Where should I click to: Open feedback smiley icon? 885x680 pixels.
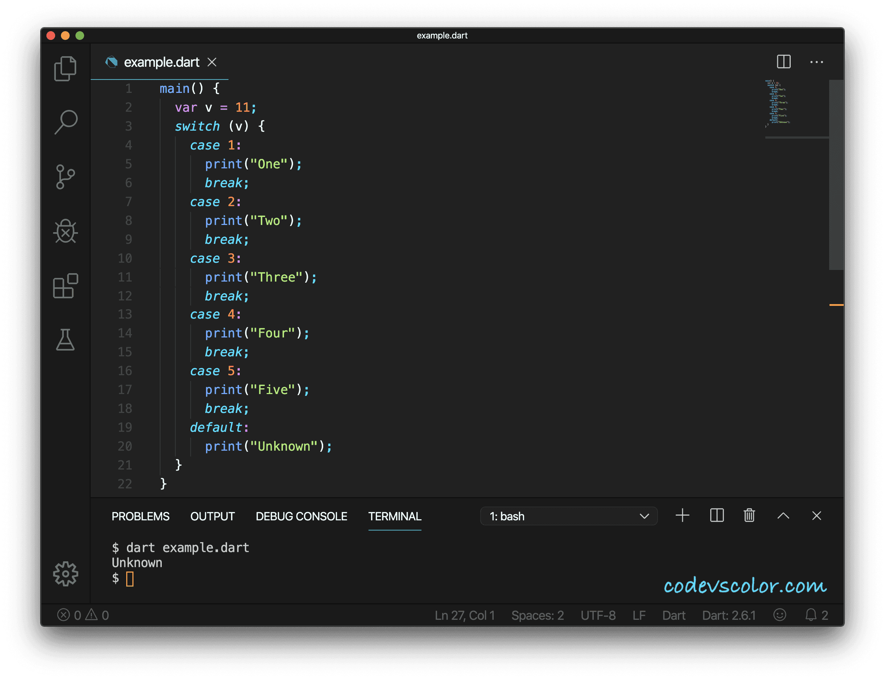(779, 615)
